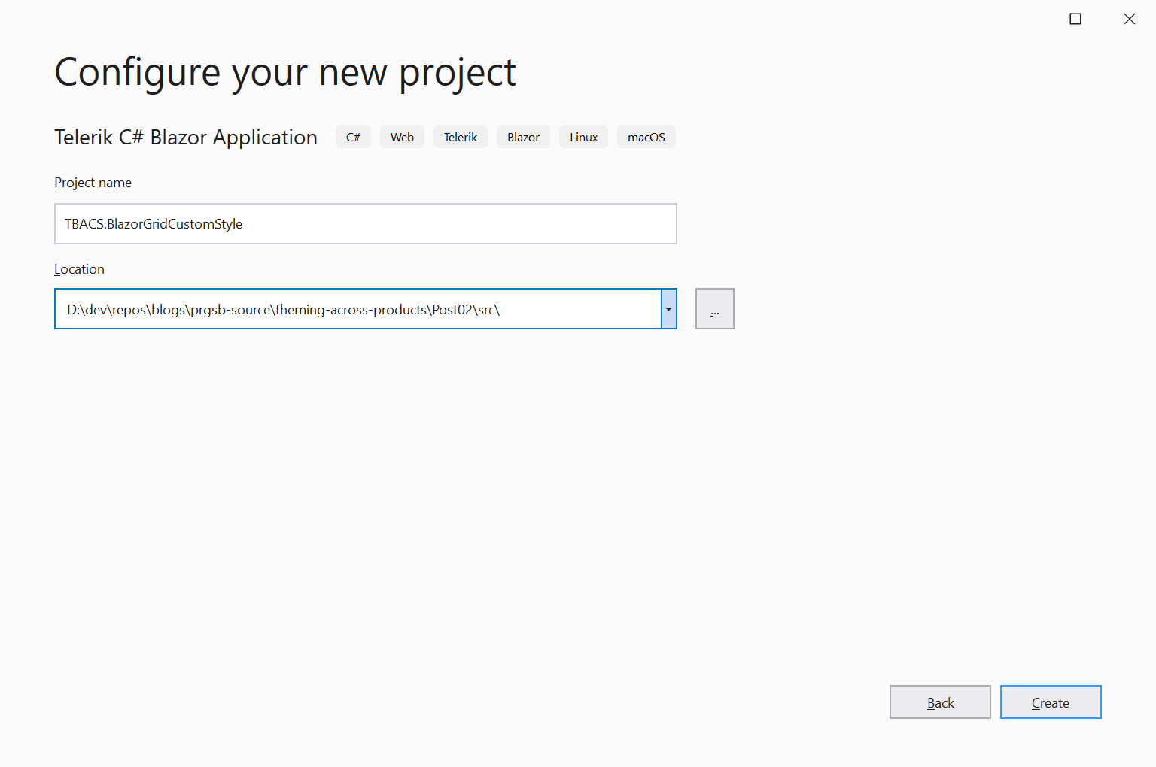Close the Configure project dialog
Screen dimensions: 1156x767
[x=1129, y=19]
